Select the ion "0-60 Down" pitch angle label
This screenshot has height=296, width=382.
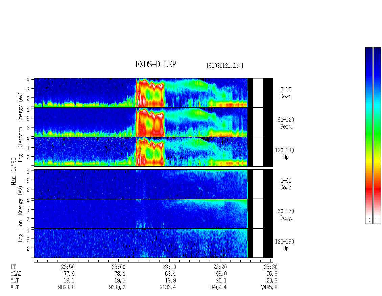click(286, 184)
